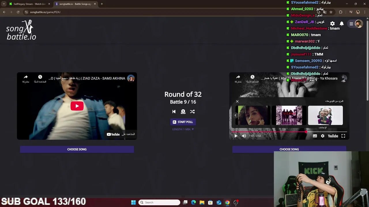Open OBS Studio from taskbar

tap(236, 202)
